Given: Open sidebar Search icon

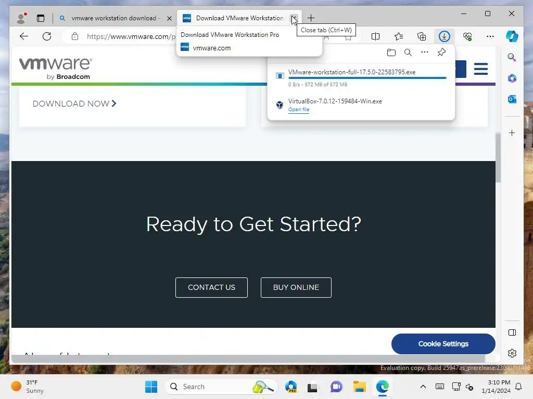Looking at the screenshot, I should tap(512, 57).
